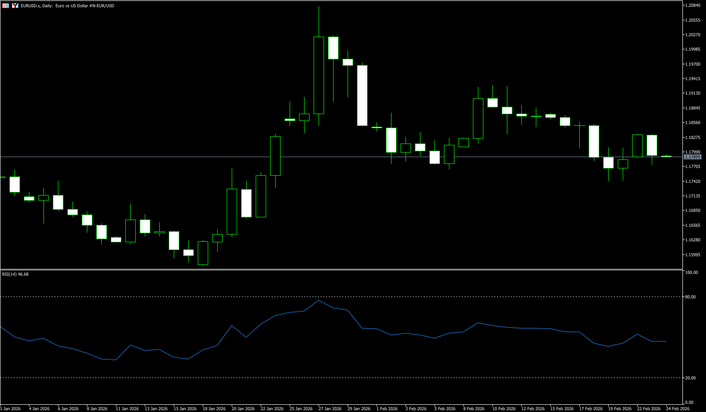Click the RSI line's highest peak
This screenshot has width=706, height=412.
319,300
